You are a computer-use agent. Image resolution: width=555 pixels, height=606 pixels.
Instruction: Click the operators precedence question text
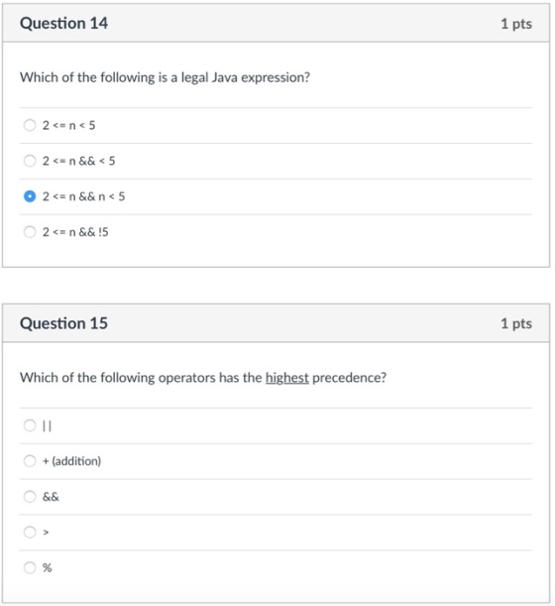point(203,378)
